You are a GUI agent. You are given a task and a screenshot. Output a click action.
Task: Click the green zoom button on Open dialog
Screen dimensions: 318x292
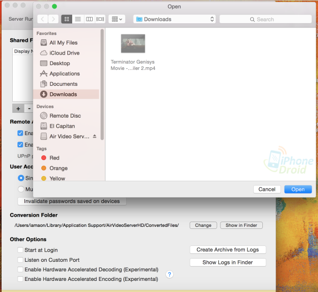coord(55,6)
